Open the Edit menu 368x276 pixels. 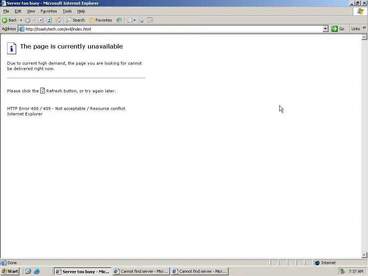[x=18, y=11]
